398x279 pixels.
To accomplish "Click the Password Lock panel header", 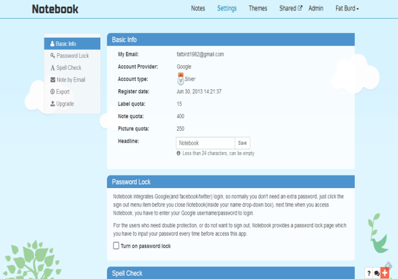I will tap(231, 182).
